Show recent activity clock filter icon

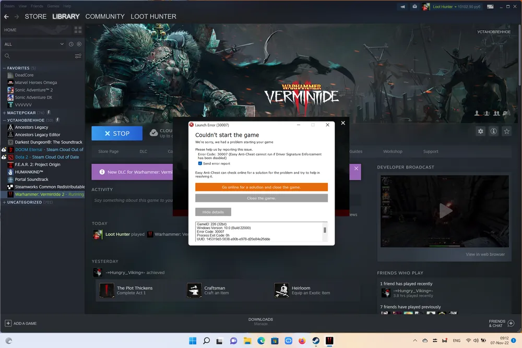tap(71, 44)
